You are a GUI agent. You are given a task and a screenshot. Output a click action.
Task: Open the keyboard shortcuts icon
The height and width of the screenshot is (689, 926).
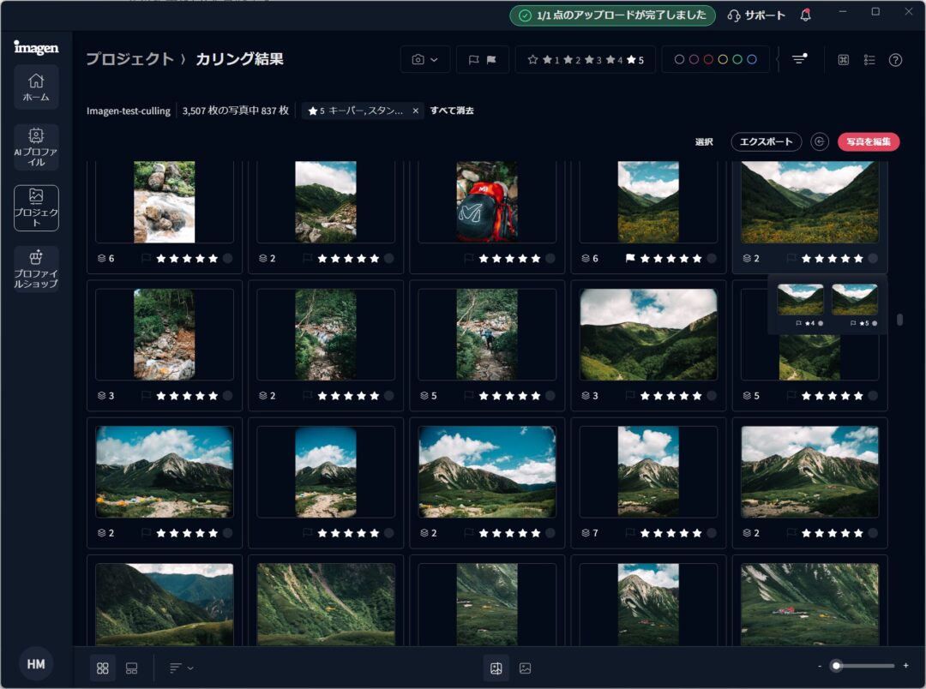pos(844,60)
